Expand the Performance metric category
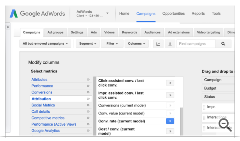 click(61, 86)
